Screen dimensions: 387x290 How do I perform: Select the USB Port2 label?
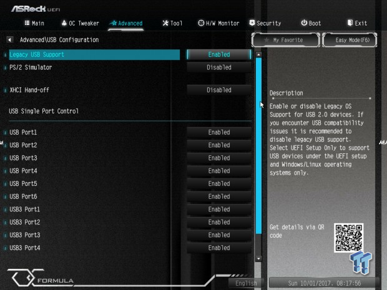click(23, 145)
